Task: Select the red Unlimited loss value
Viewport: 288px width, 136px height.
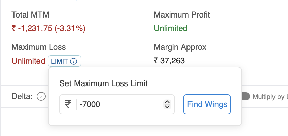Action: point(28,61)
